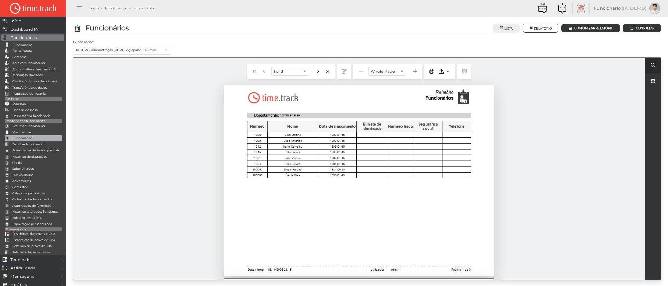
Task: Click the page number input field
Action: click(286, 71)
